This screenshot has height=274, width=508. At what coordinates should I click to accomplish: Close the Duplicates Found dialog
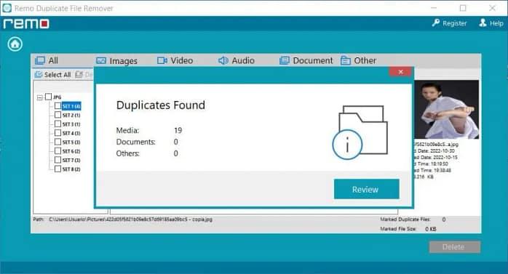point(400,72)
